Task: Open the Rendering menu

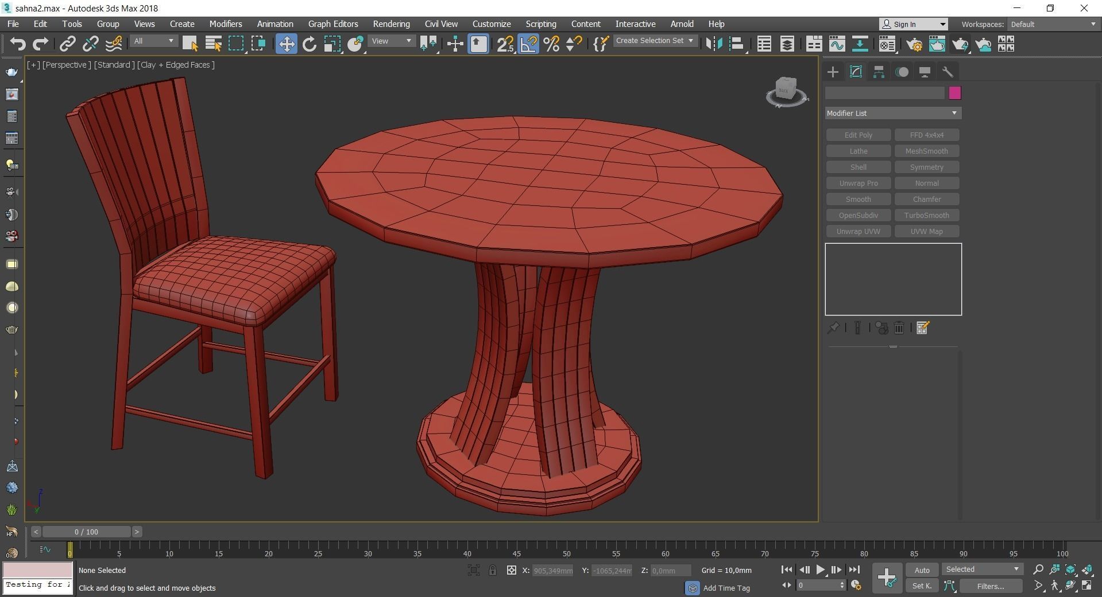Action: click(x=391, y=24)
